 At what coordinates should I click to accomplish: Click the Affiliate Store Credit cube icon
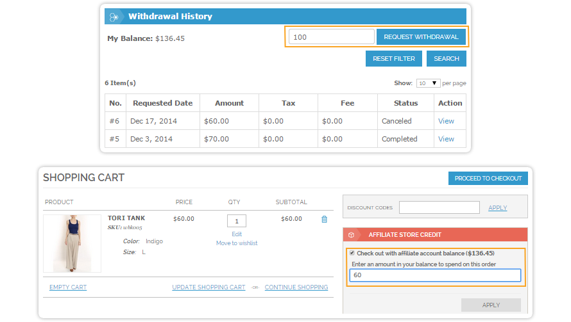(351, 235)
